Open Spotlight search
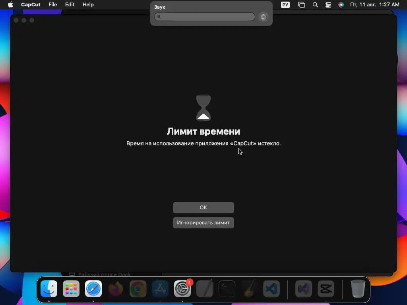Viewport: 407px width, 305px height. click(315, 5)
